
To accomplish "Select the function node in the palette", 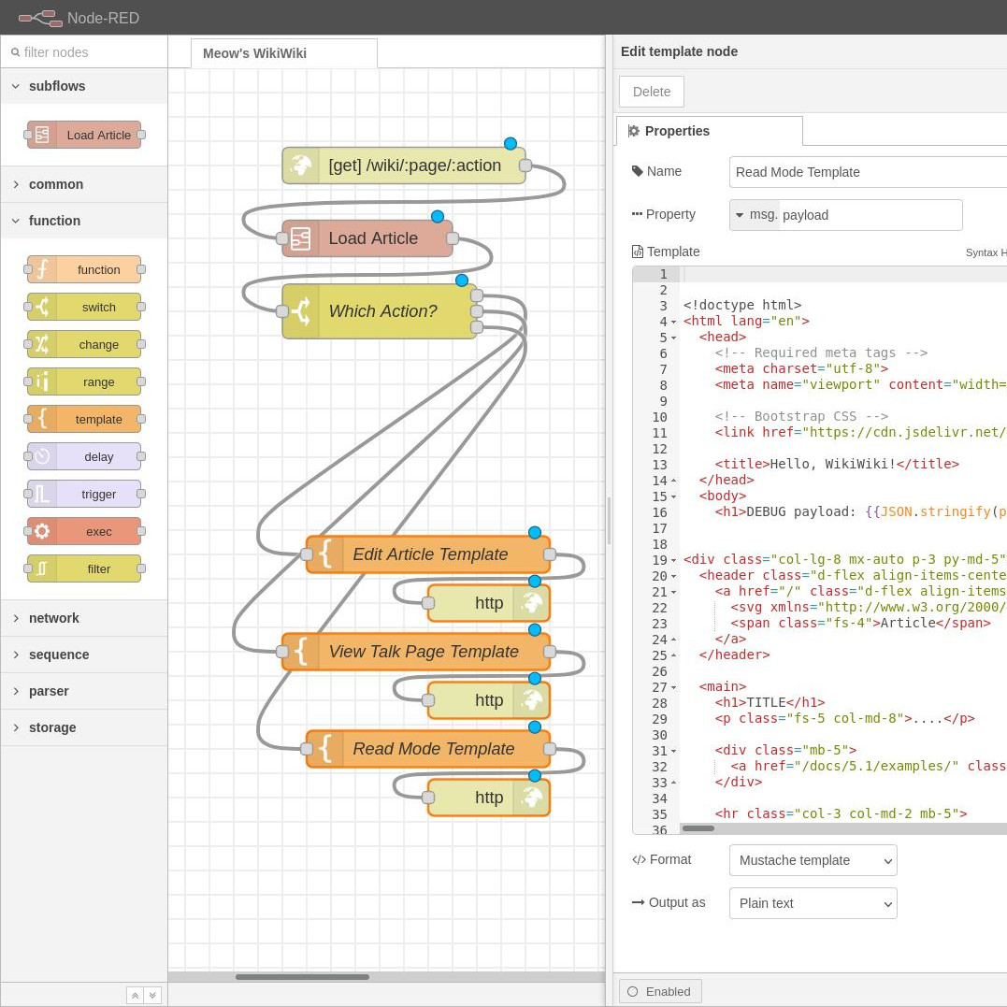I will pyautogui.click(x=84, y=269).
